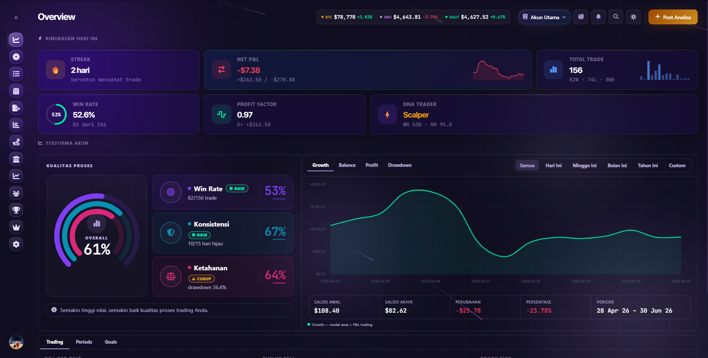This screenshot has height=358, width=708.
Task: Select the Tahun Ini period filter
Action: (648, 165)
